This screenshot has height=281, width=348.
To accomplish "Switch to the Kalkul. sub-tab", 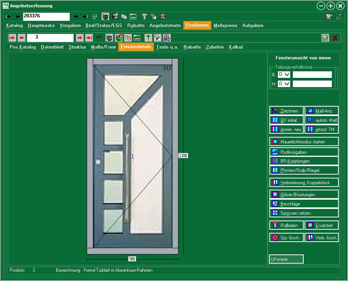I will click(x=236, y=47).
